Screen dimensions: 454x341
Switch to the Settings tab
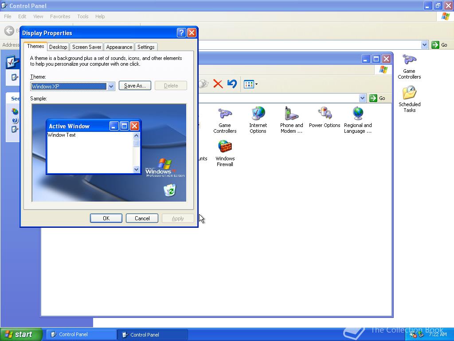click(x=146, y=47)
